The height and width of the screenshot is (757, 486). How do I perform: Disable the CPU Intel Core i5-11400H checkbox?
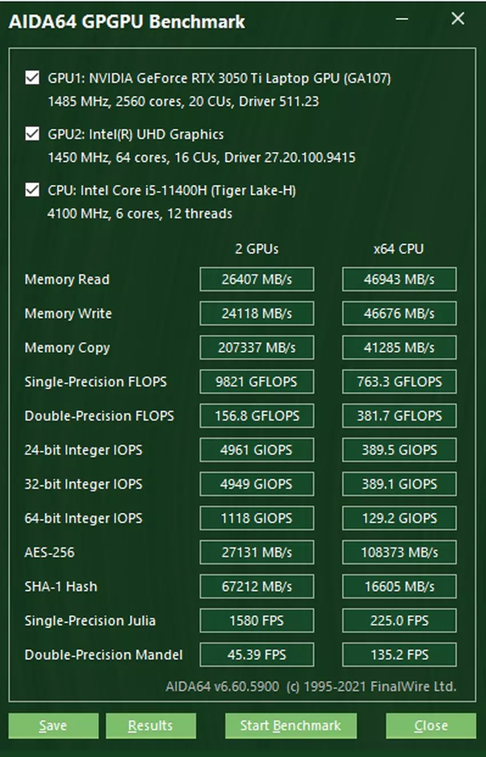pos(33,190)
